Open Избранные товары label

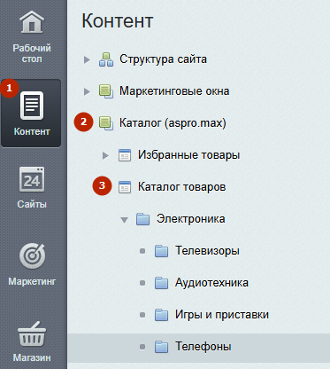pos(189,155)
